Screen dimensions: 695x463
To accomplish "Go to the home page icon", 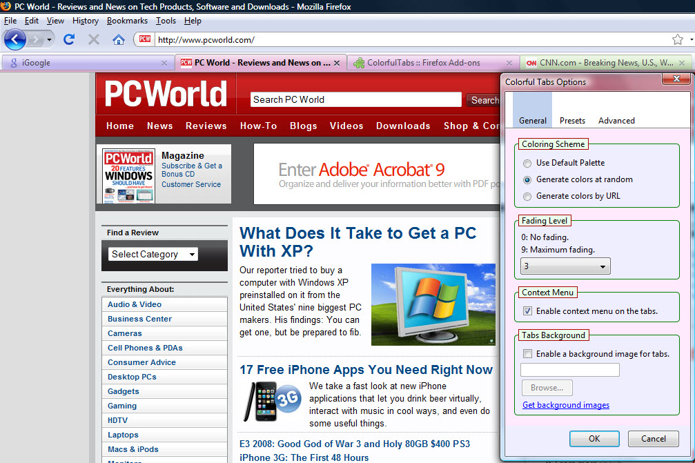I will [119, 39].
